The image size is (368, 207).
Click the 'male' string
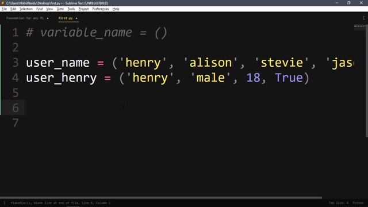(210, 78)
